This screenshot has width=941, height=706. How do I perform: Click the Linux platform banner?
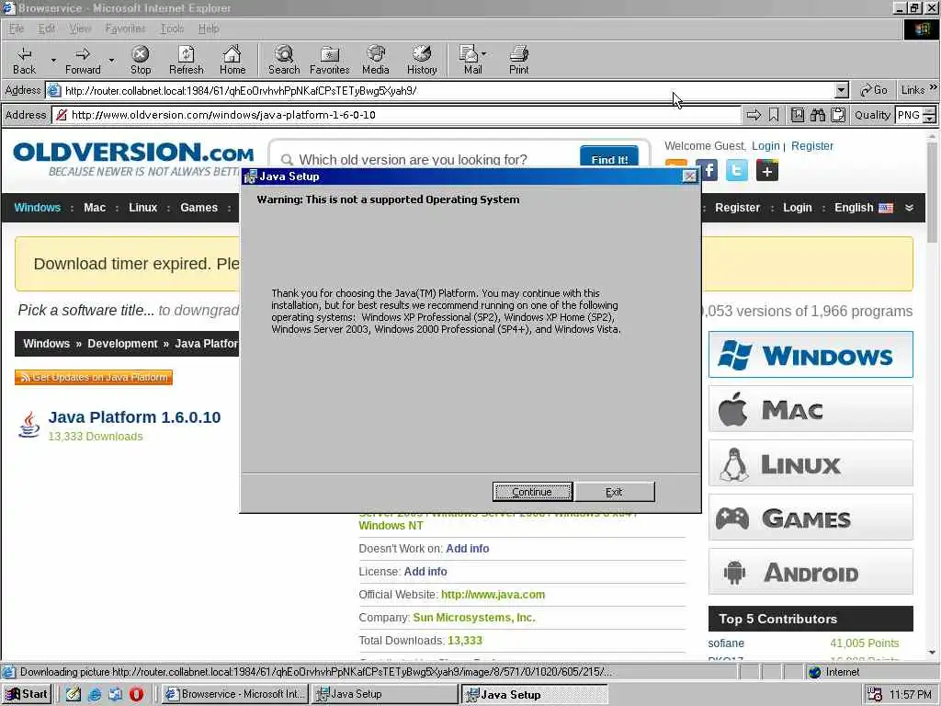click(811, 463)
